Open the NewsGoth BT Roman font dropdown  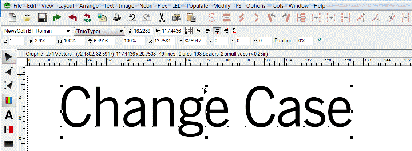click(x=37, y=31)
